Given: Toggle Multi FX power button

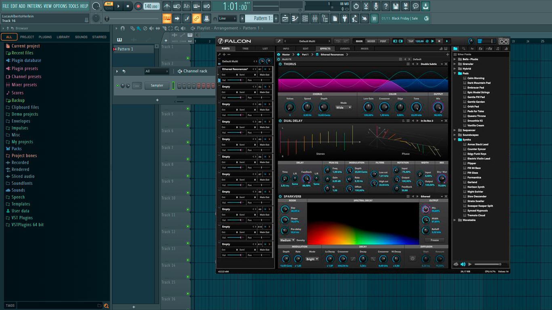Looking at the screenshot, I should point(279,59).
